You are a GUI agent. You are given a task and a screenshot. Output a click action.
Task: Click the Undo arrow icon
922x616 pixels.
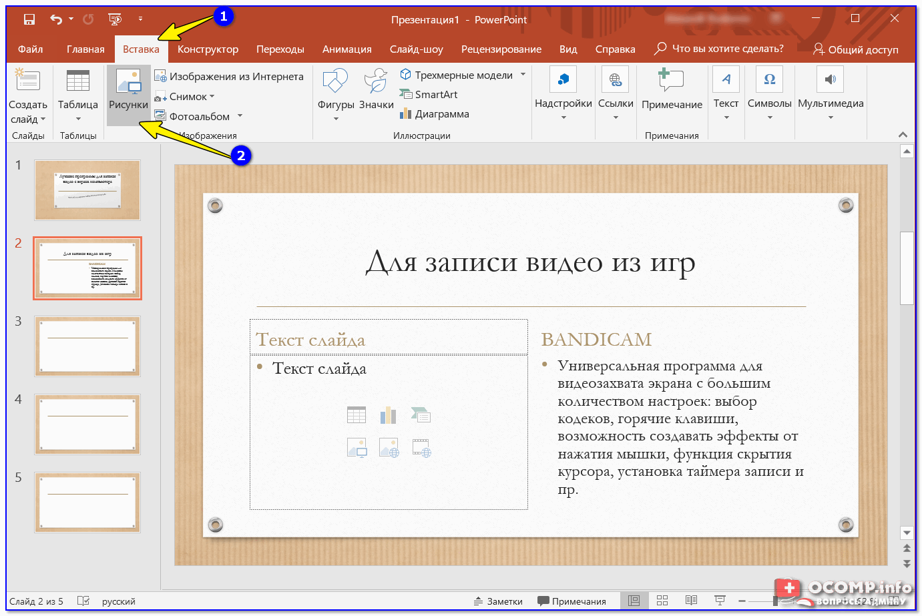(x=56, y=19)
